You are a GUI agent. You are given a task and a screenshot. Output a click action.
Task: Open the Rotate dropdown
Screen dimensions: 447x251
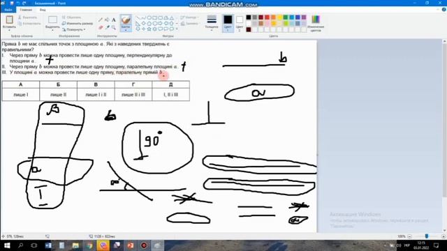coord(73,29)
